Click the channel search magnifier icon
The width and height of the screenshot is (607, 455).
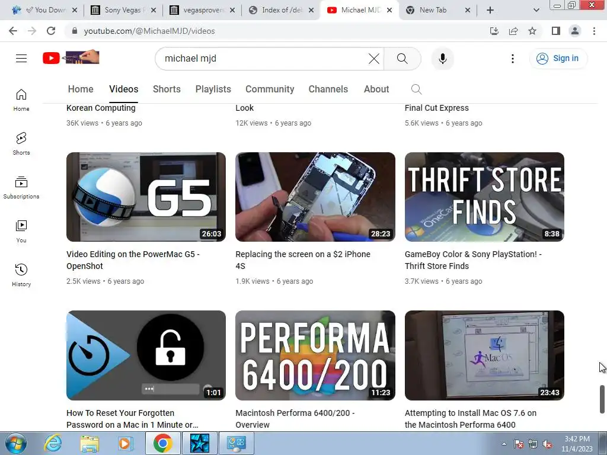pos(416,89)
